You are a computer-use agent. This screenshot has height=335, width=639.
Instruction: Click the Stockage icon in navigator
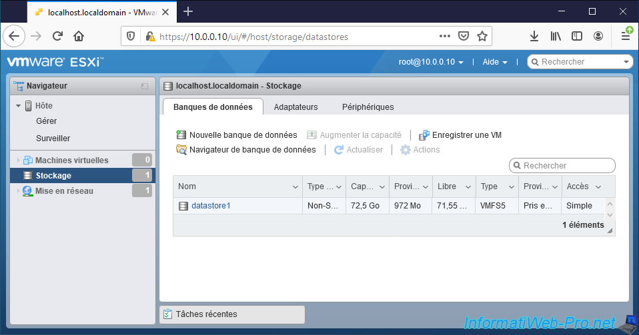28,175
